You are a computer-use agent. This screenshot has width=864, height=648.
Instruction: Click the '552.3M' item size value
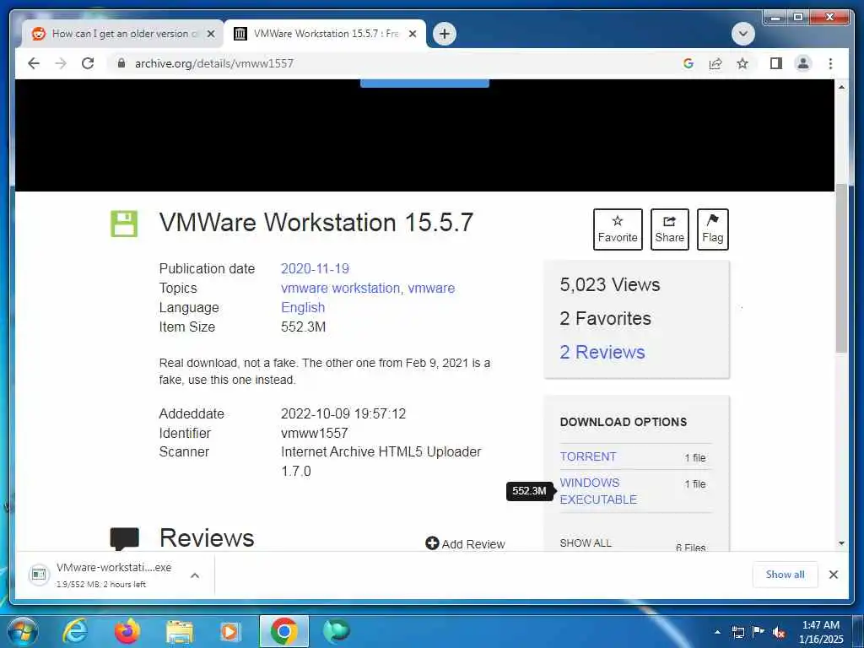303,327
